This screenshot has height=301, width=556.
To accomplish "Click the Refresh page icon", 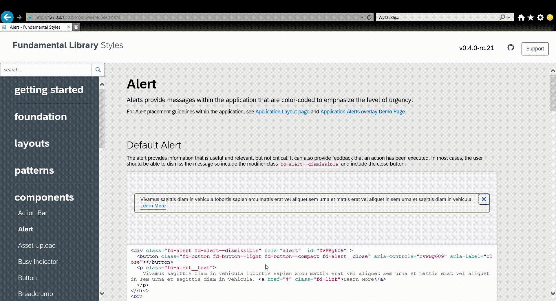I will coord(369,17).
